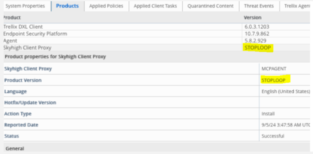Open the Threat Events tab
Image resolution: width=313 pixels, height=154 pixels.
pos(259,6)
